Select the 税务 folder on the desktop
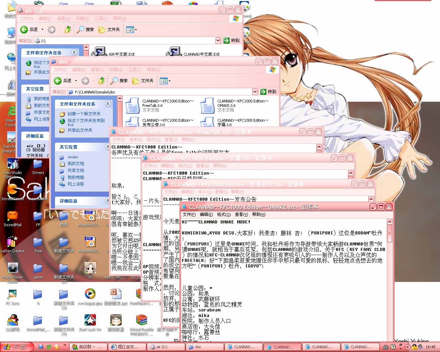The width and height of the screenshot is (440, 352). click(64, 218)
